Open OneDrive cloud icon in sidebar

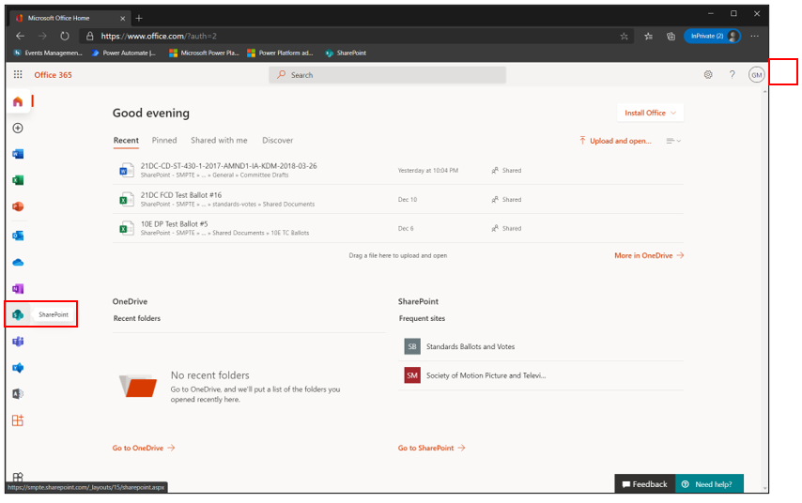(x=18, y=263)
